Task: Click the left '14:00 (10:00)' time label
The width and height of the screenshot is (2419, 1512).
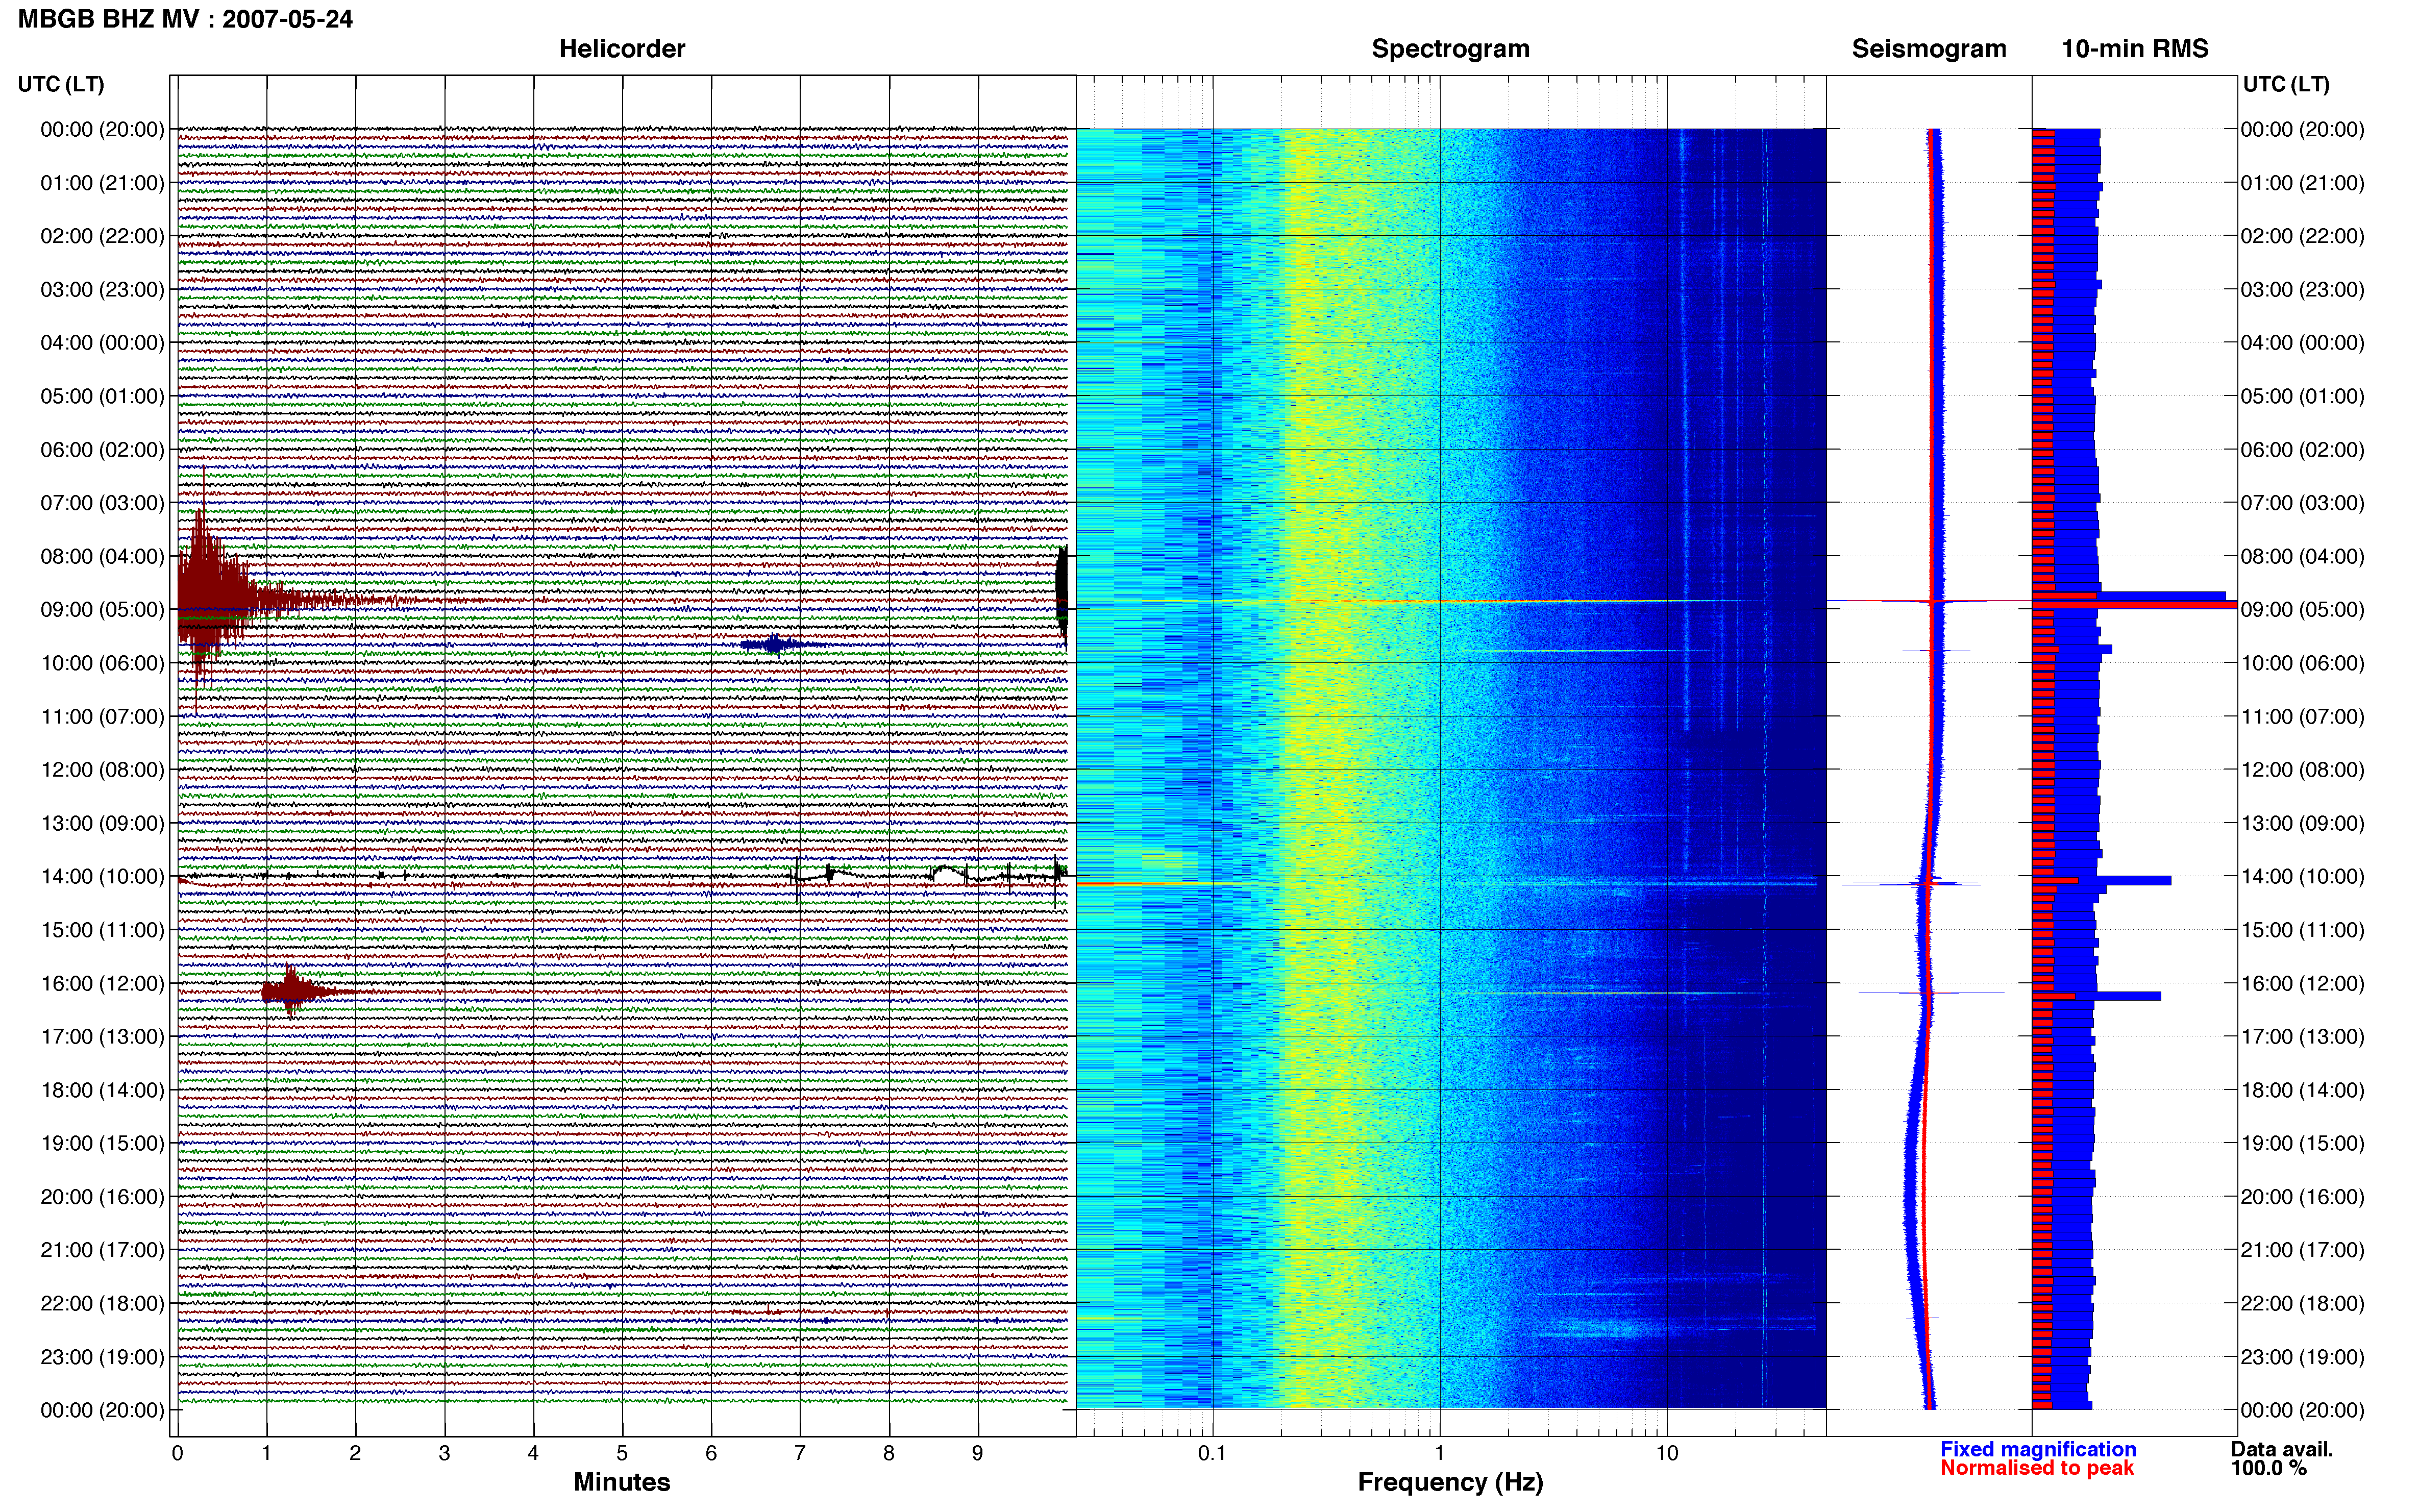Action: pos(102,876)
